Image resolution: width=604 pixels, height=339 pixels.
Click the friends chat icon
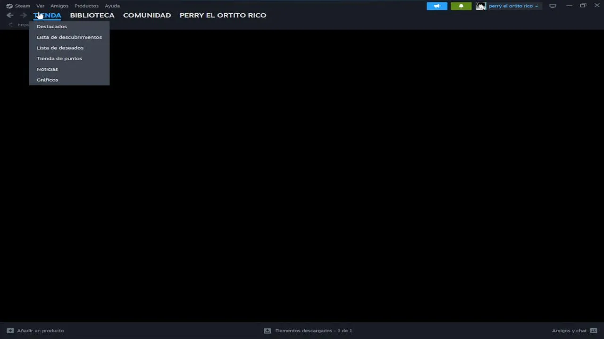pos(594,331)
